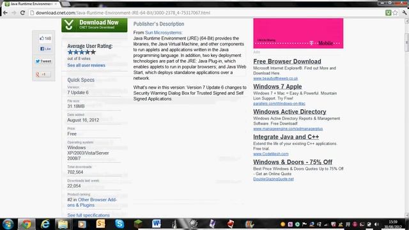This screenshot has width=409, height=230.
Task: Open the Windows Start menu orb
Action: [x=8, y=224]
